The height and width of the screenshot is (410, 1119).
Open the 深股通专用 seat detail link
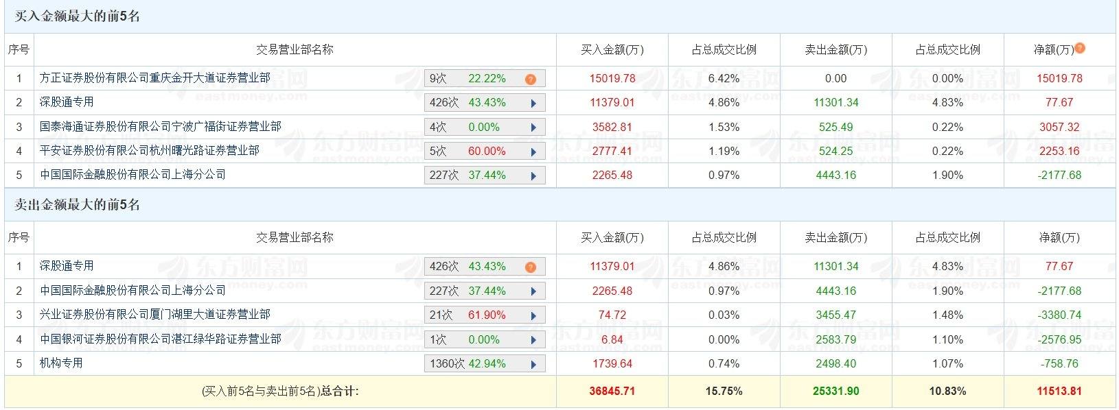pos(65,267)
